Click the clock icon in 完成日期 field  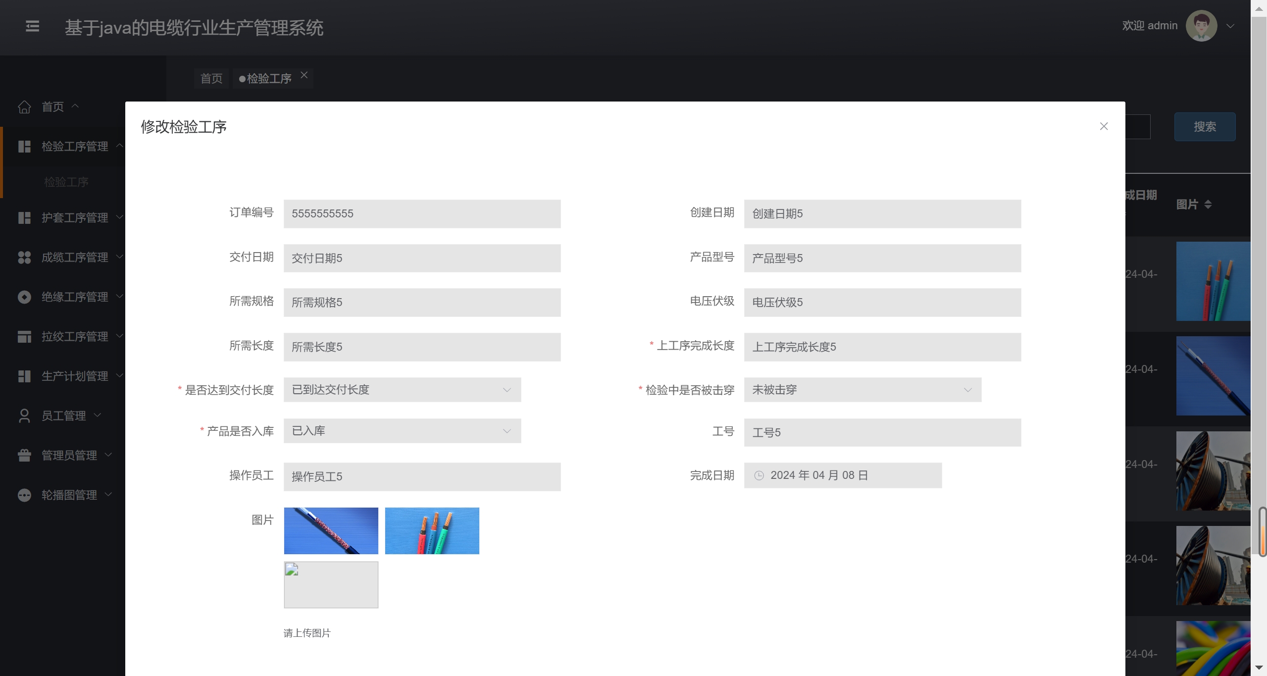point(759,475)
